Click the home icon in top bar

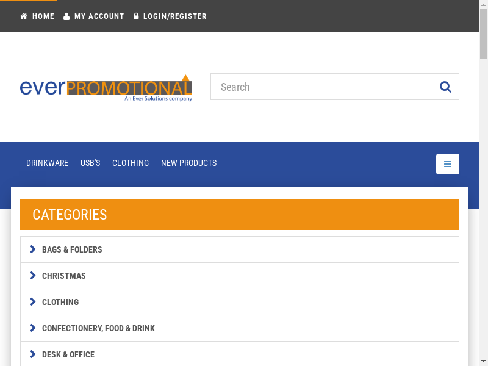click(24, 16)
